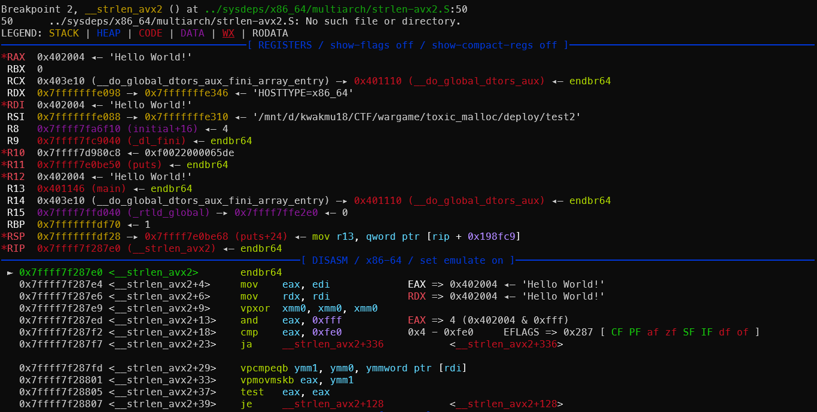This screenshot has height=412, width=817.
Task: Click the ja jump target __strlen_avx2+336
Action: tap(333, 344)
